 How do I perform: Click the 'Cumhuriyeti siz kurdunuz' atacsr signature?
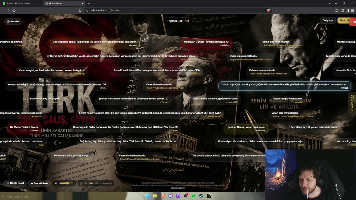(261, 143)
